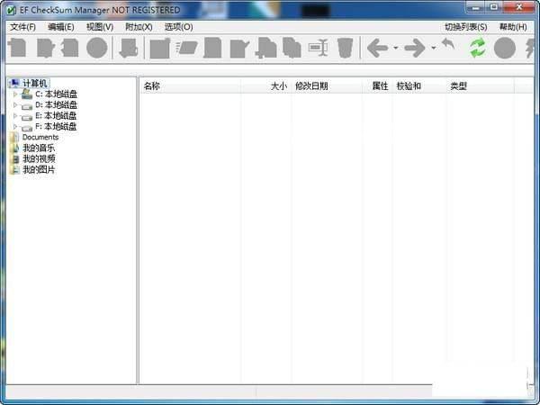
Task: Open the 切换列表(S) menu
Action: pyautogui.click(x=465, y=27)
